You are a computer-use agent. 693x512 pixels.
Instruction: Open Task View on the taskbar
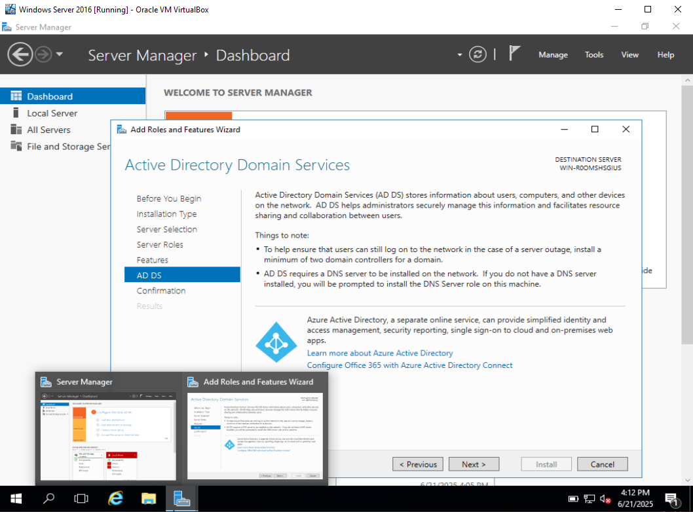81,499
